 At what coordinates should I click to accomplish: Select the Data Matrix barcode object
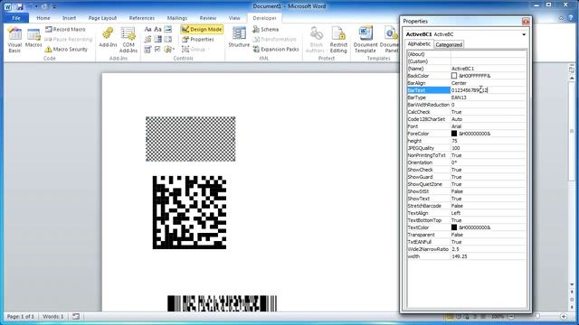click(189, 212)
